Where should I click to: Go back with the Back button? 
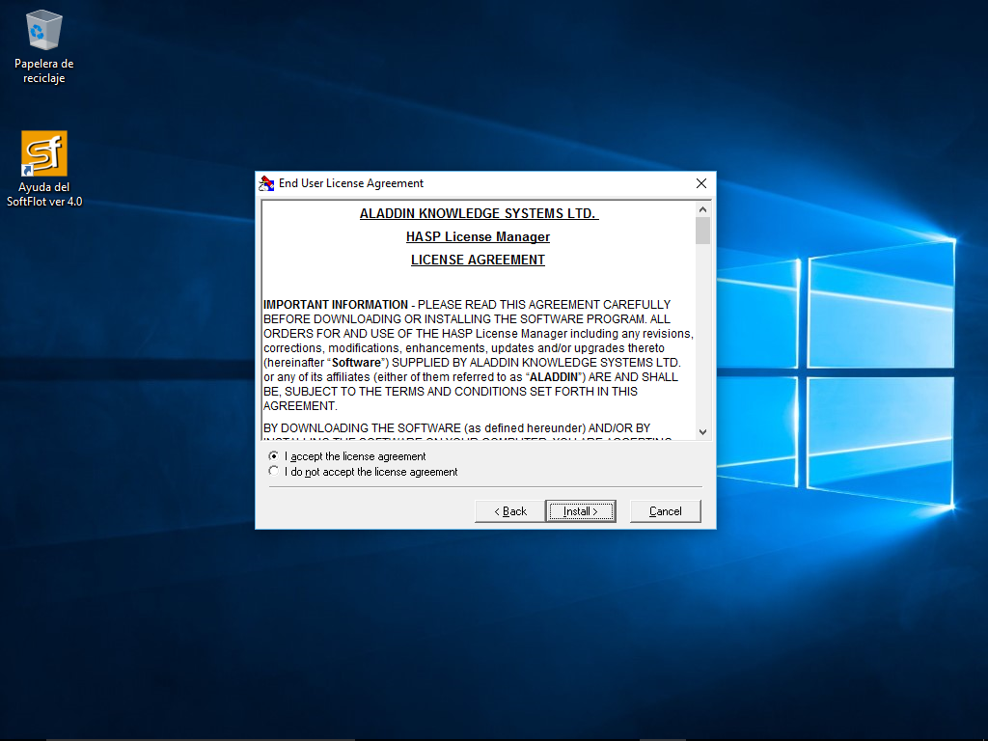[509, 511]
